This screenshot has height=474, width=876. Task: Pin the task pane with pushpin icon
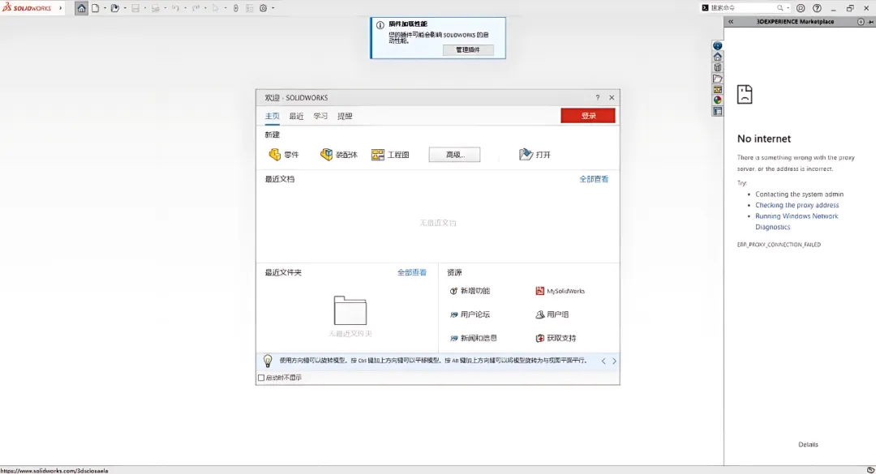pyautogui.click(x=871, y=22)
